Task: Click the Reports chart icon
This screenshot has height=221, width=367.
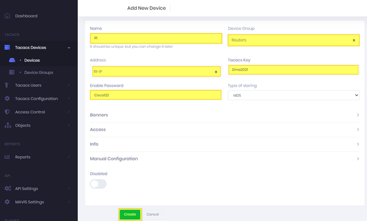Action: point(7,157)
